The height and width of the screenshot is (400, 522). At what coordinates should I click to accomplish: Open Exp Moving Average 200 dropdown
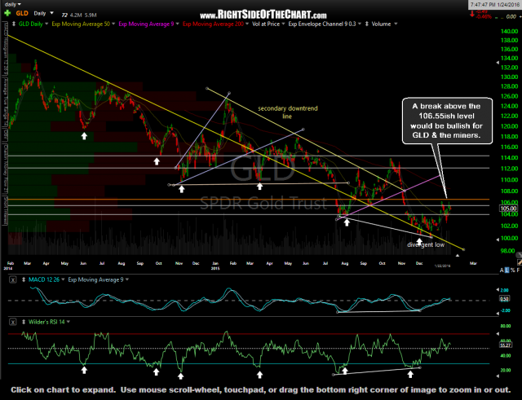[247, 24]
